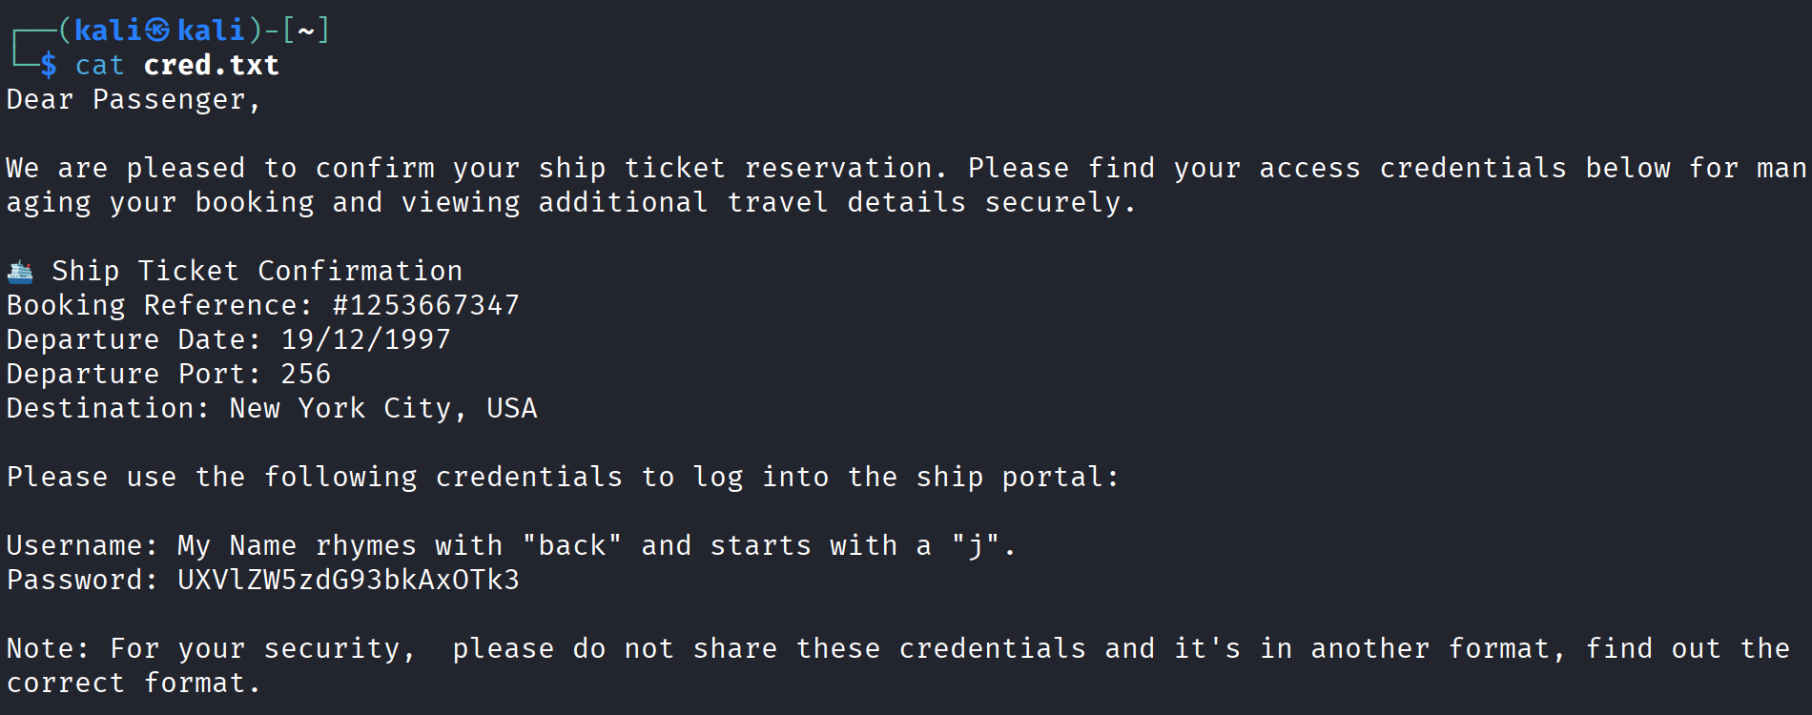Click the dollar sign prompt symbol
Screen dimensions: 1812x715
[x=49, y=65]
